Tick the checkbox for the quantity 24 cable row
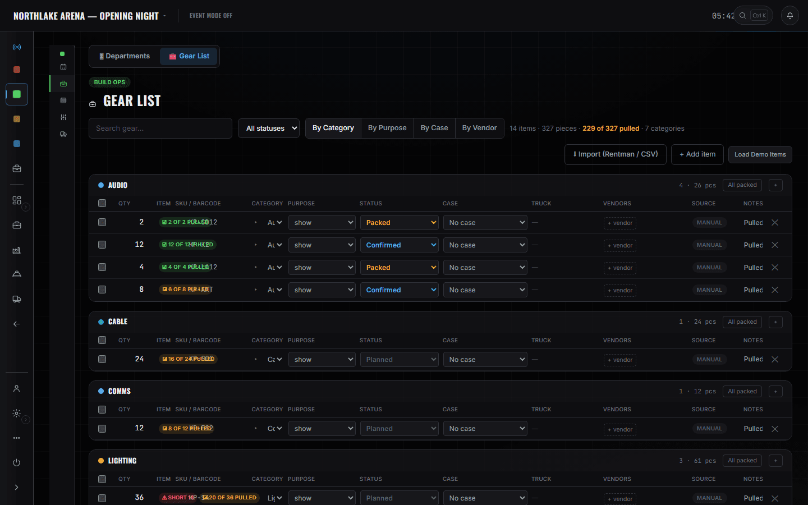808x505 pixels. (x=102, y=359)
